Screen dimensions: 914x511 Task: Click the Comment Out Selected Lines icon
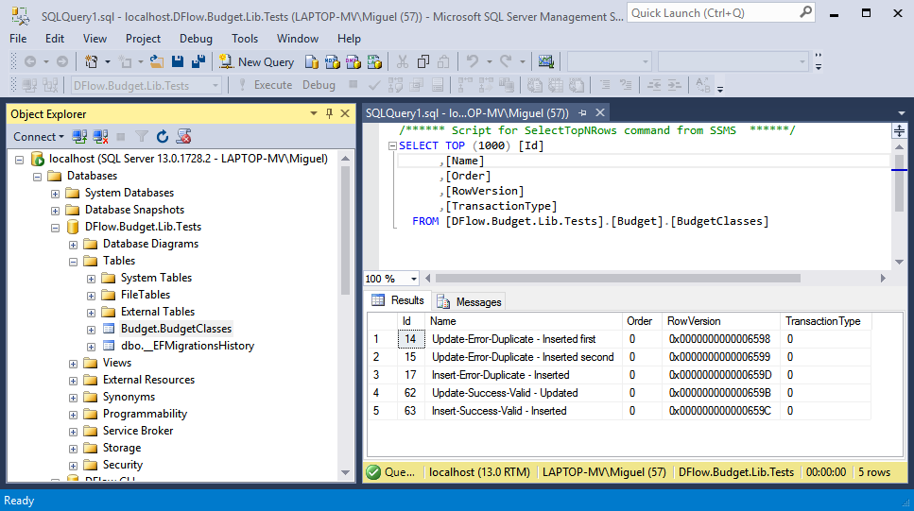(605, 86)
